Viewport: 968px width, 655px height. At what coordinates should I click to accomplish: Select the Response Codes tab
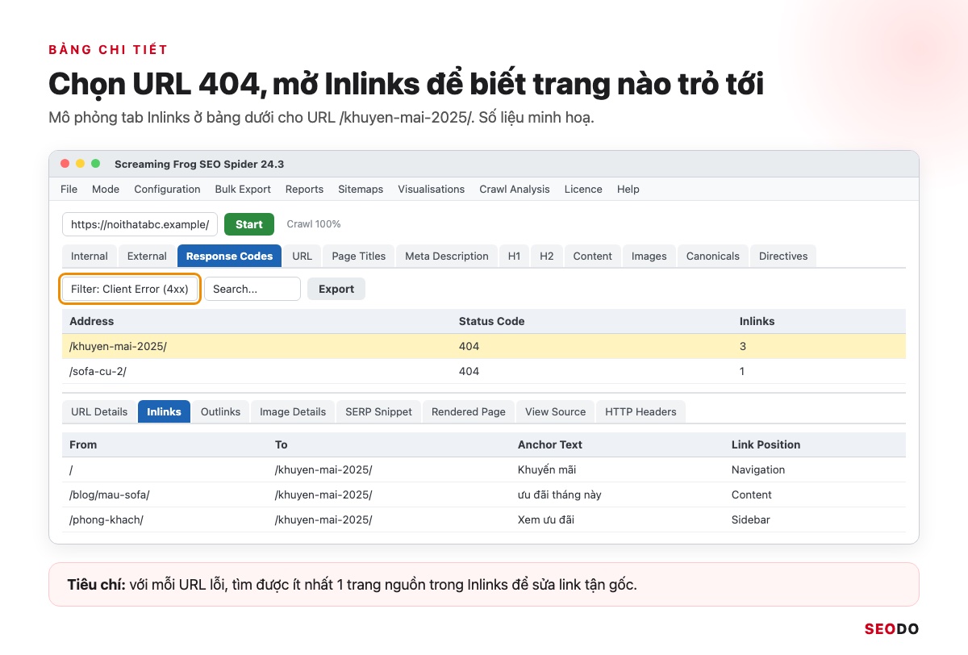[229, 256]
